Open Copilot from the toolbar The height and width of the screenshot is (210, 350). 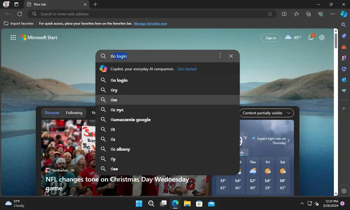[x=344, y=14]
